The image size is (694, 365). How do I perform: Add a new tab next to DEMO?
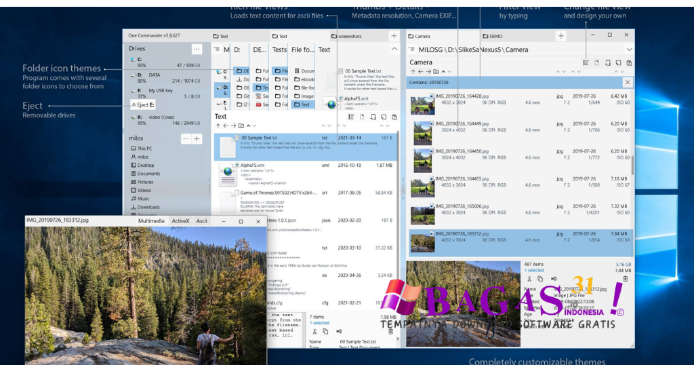[560, 36]
